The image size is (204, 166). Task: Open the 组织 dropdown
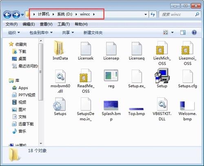tap(14, 33)
